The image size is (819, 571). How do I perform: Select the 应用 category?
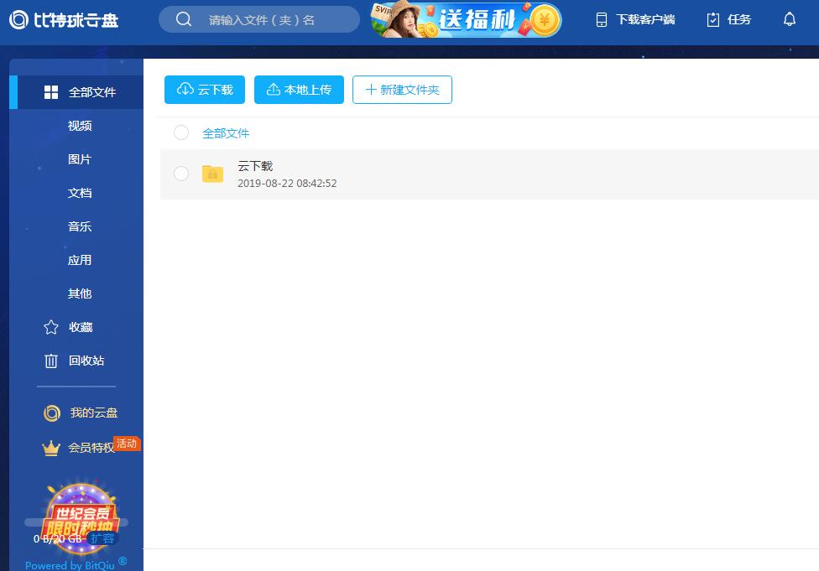pyautogui.click(x=80, y=260)
